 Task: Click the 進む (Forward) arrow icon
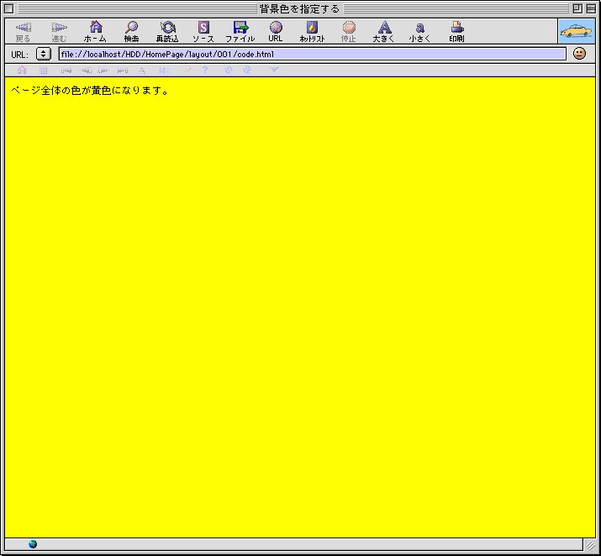60,27
